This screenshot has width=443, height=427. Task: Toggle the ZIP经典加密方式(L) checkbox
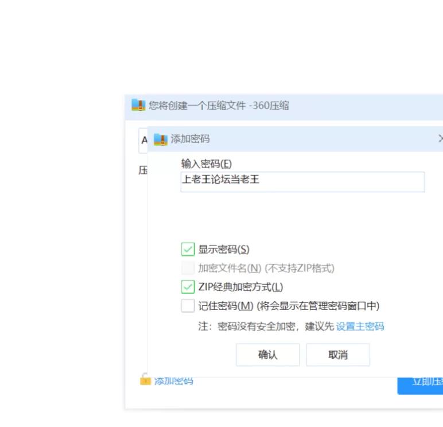pos(188,287)
